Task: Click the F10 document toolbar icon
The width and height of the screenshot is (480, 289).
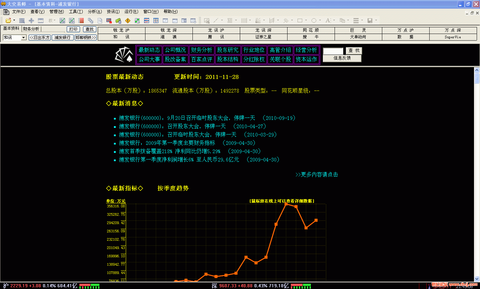Action: (x=100, y=21)
